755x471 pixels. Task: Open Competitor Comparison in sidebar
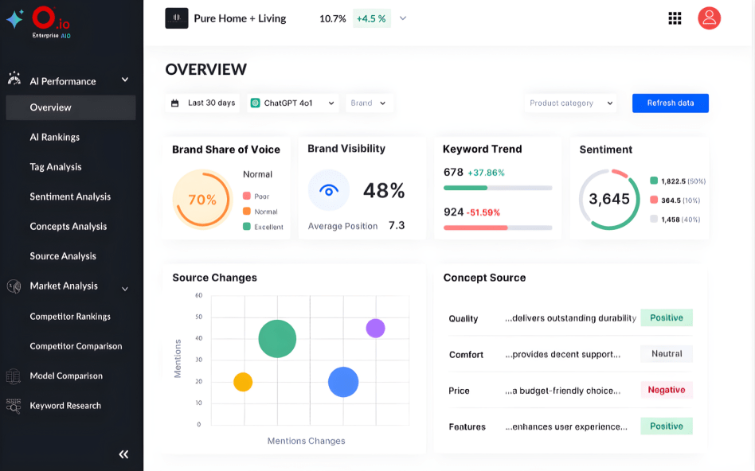(76, 346)
